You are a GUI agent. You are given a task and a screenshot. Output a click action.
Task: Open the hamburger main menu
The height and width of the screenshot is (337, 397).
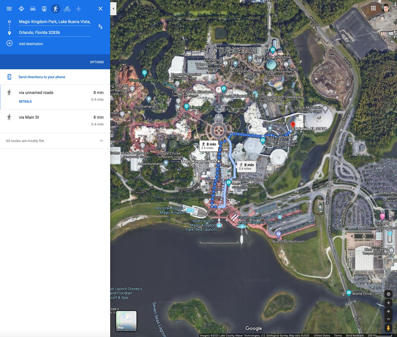(9, 9)
